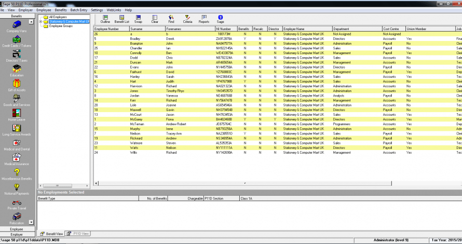Expand Stationery & Computer Mart UK tree node
This screenshot has width=462, height=244.
(x=40, y=21)
